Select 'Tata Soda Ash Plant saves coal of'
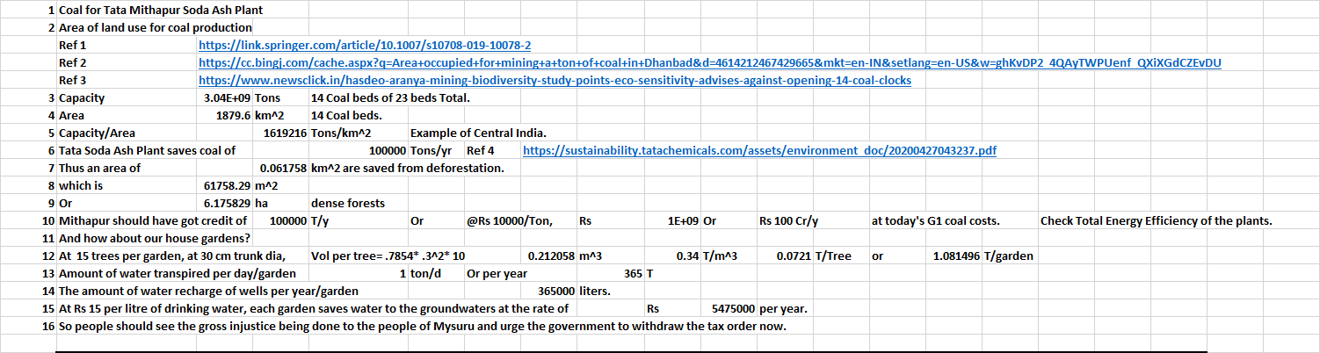This screenshot has width=1320, height=353. click(x=147, y=150)
